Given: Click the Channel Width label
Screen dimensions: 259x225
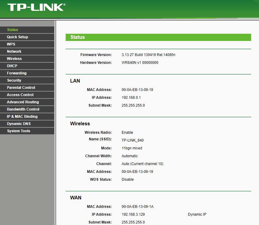Looking at the screenshot, I should point(98,156).
